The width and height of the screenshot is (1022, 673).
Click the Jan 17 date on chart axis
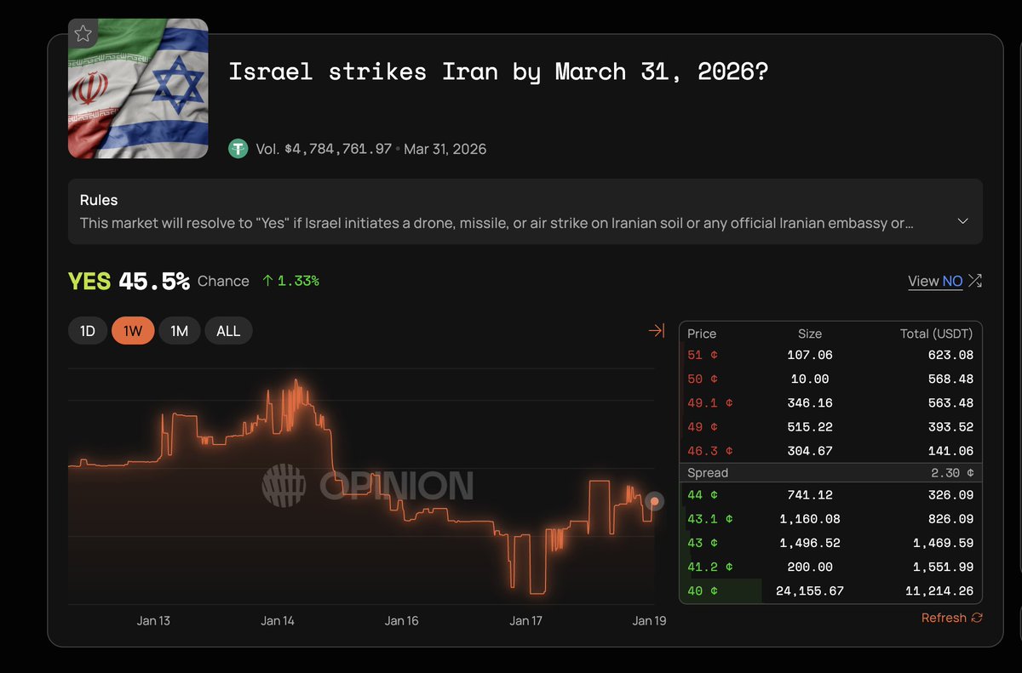coord(525,620)
